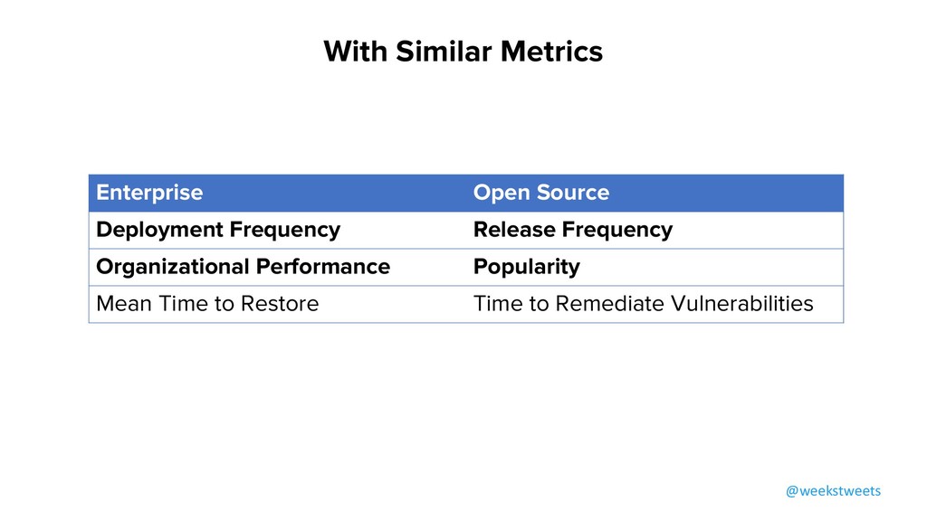The width and height of the screenshot is (927, 521).
Task: Select the Popularity cell
Action: [x=655, y=267]
